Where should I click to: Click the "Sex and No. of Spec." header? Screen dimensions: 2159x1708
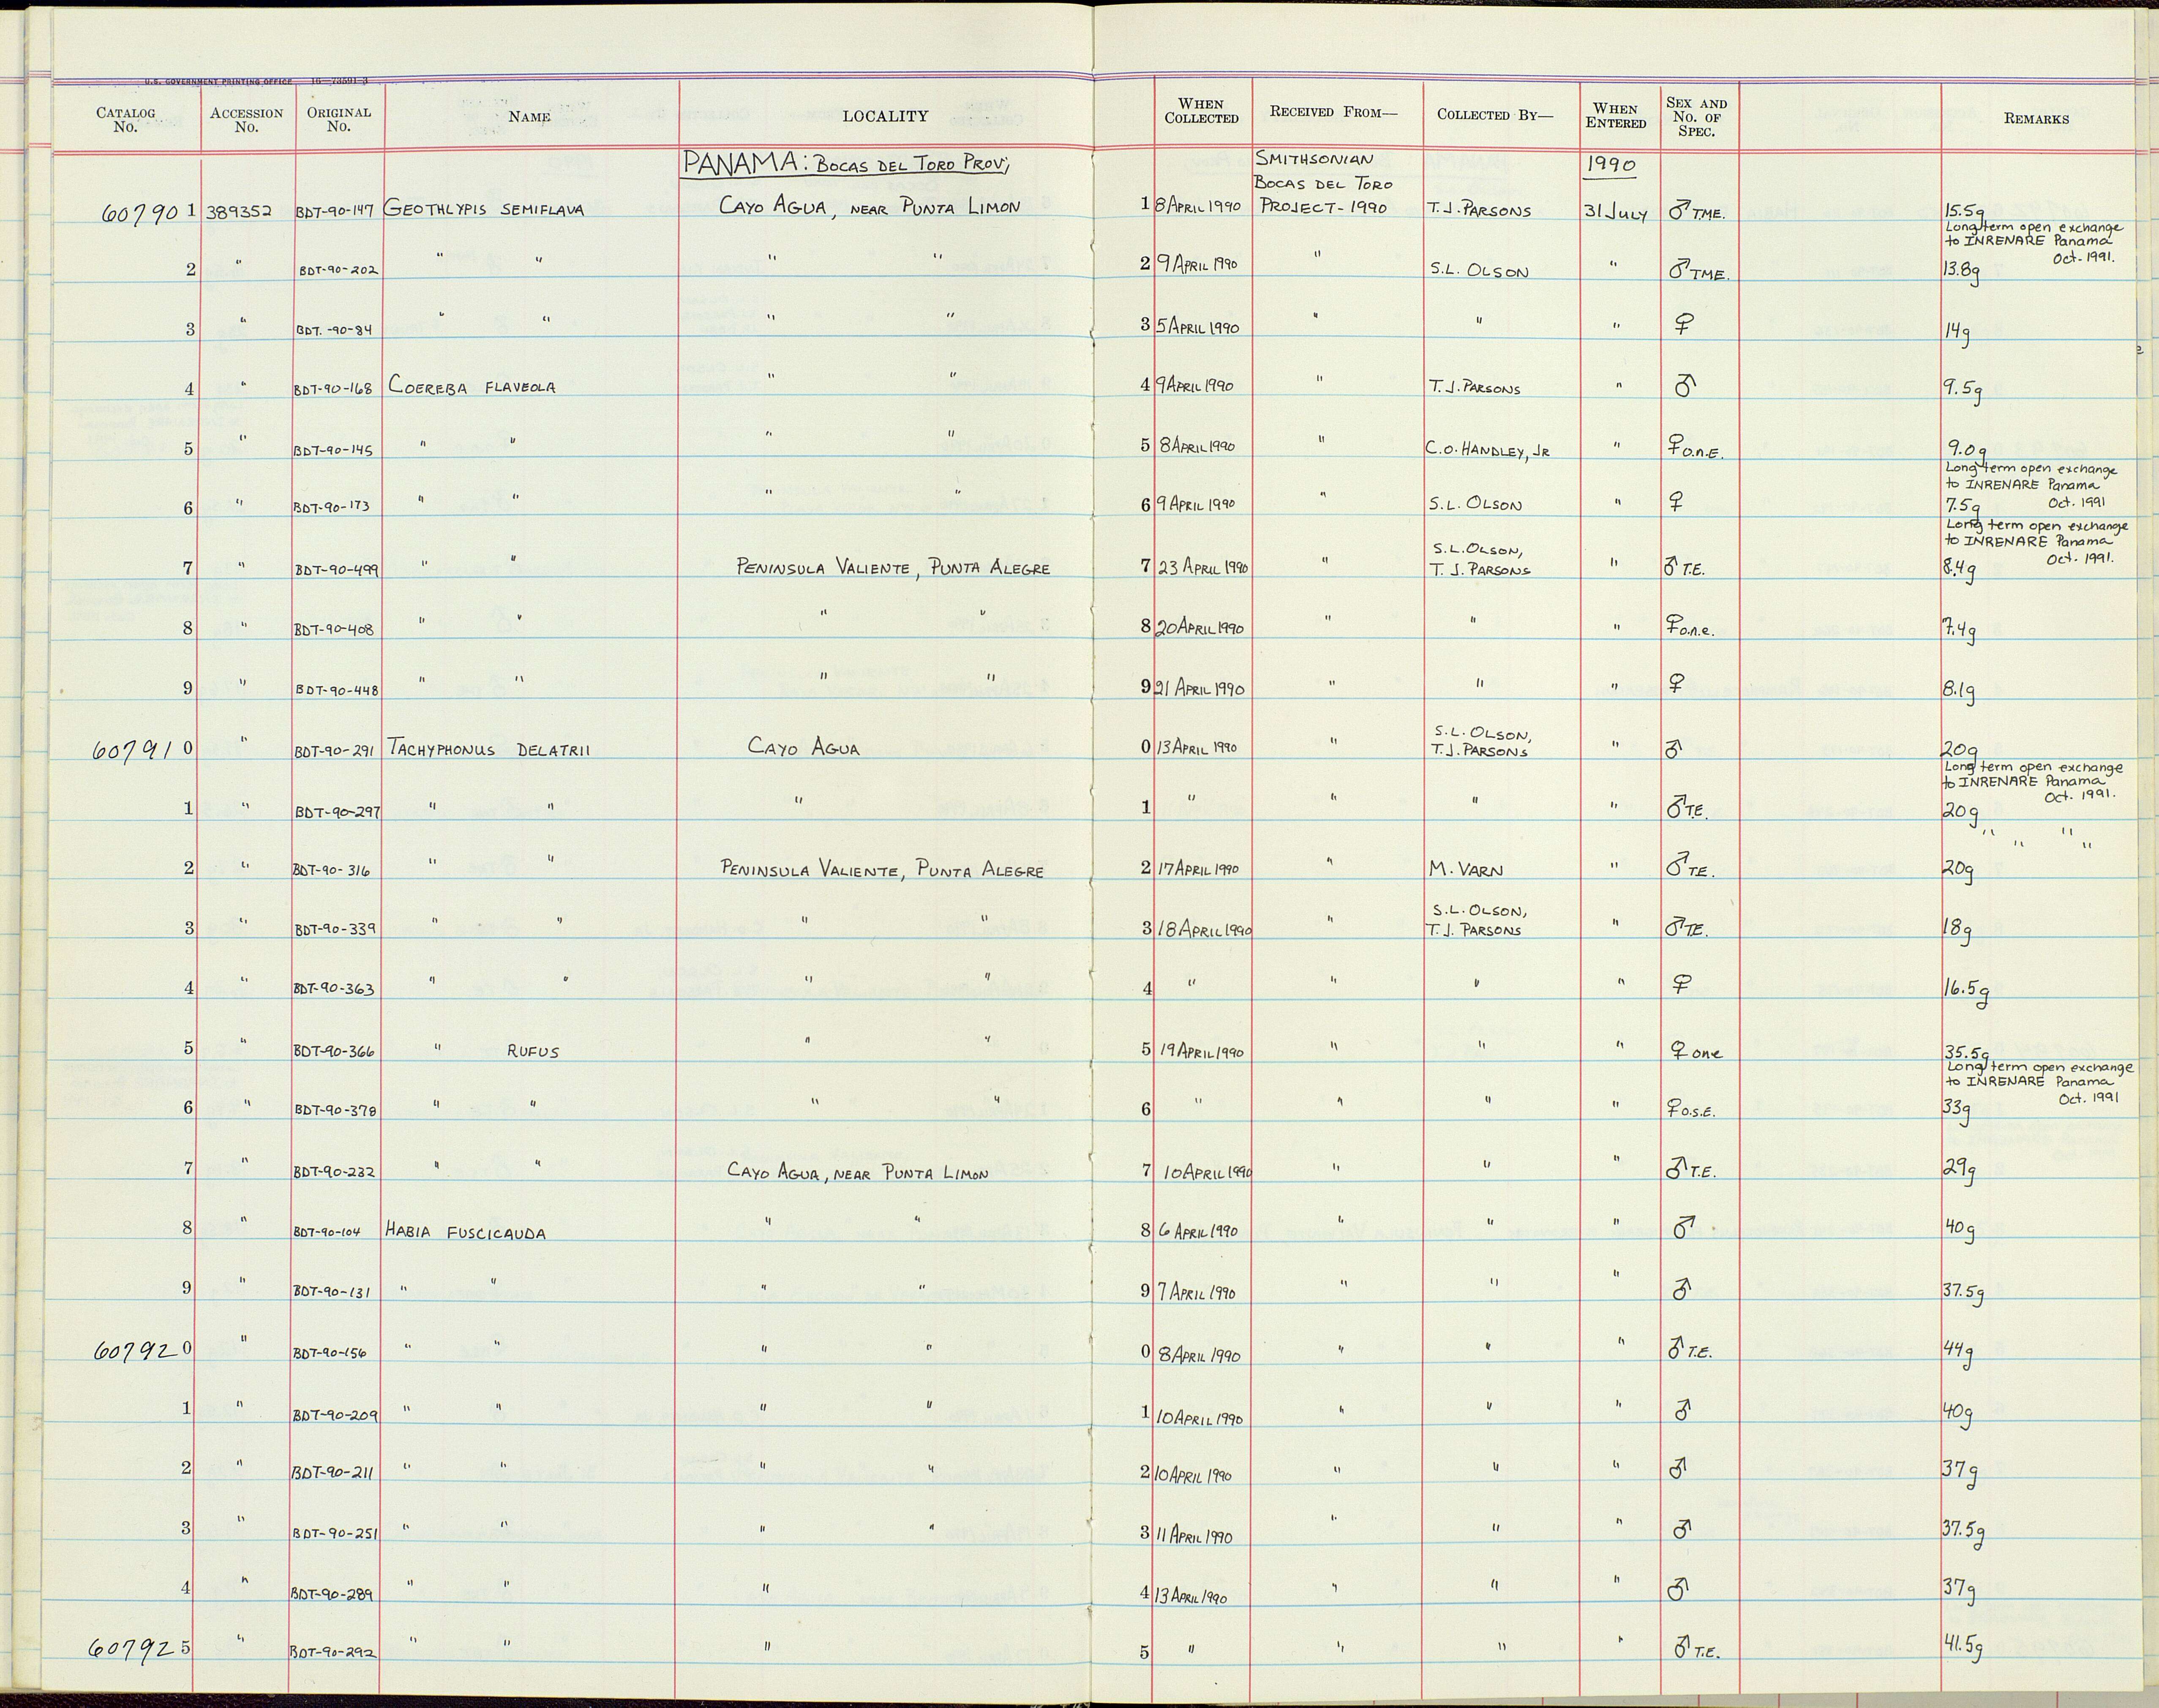tap(1696, 117)
